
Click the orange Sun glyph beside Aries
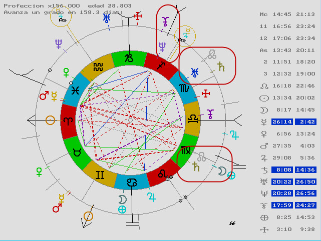point(50,120)
